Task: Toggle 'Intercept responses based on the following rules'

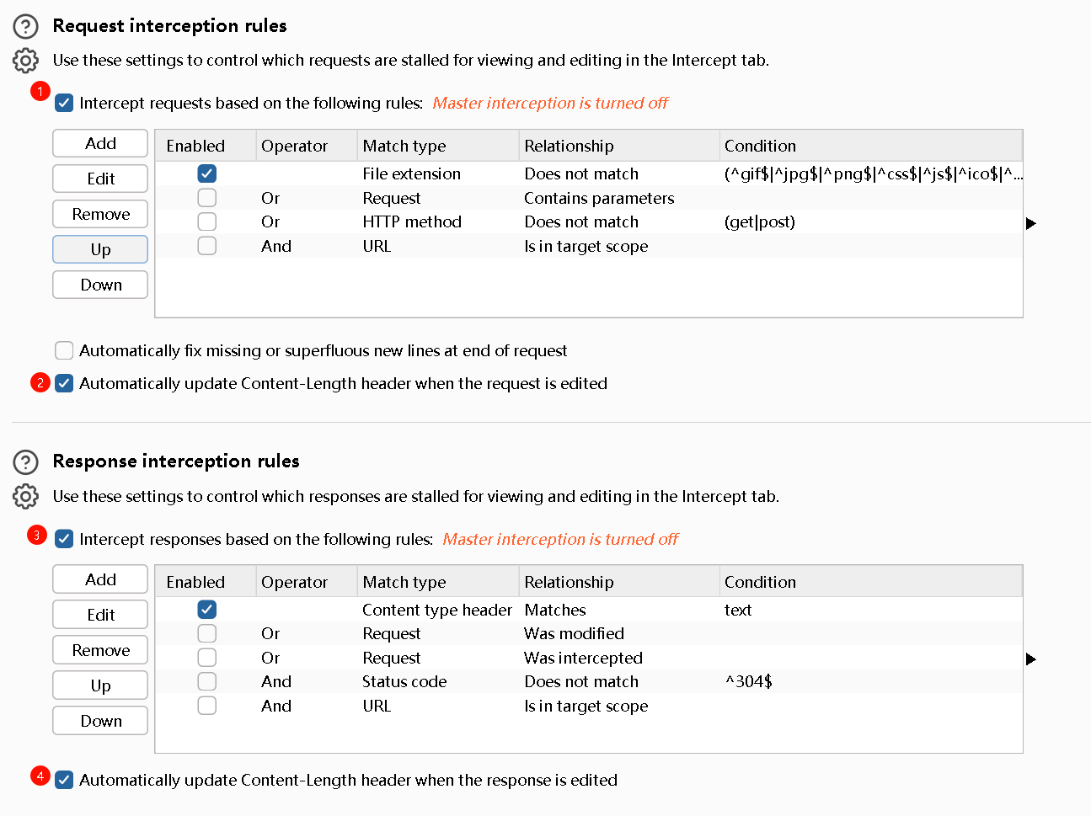Action: (x=64, y=539)
